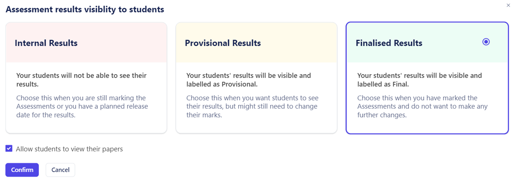This screenshot has height=185, width=513.
Task: Choose the Internal Results heading
Action: [x=46, y=43]
